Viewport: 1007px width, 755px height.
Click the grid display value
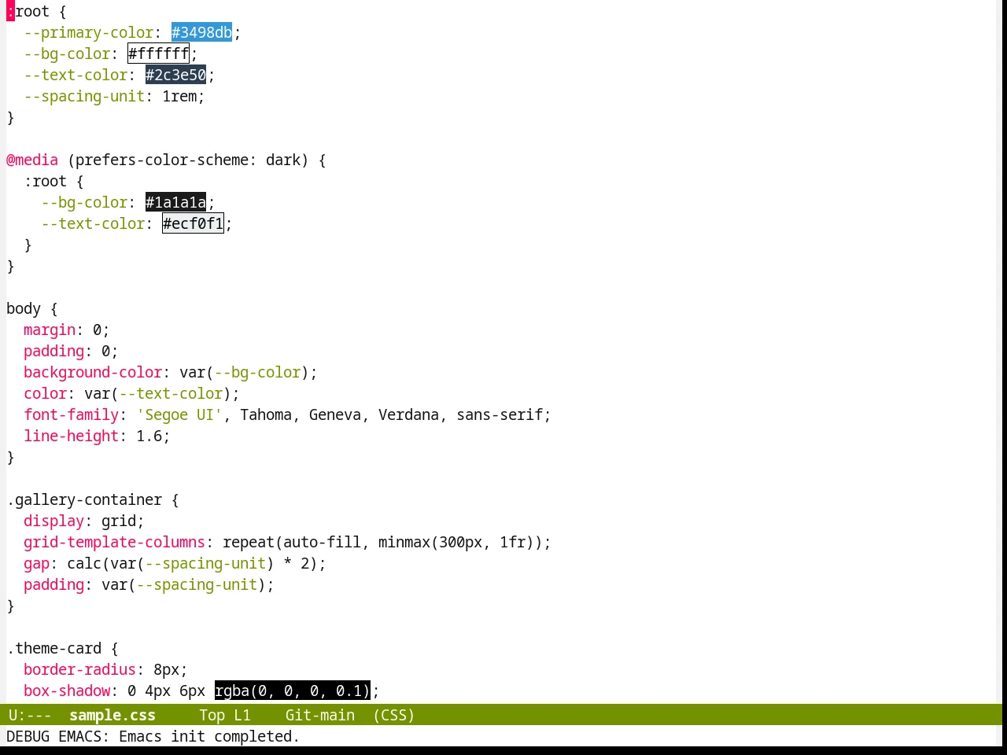[119, 521]
